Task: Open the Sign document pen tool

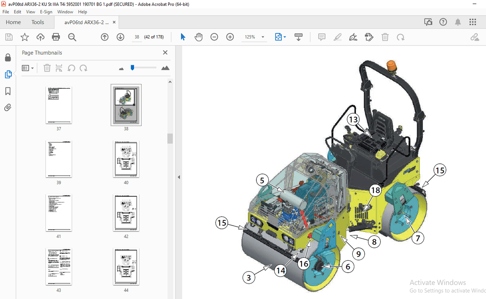Action: coord(353,37)
